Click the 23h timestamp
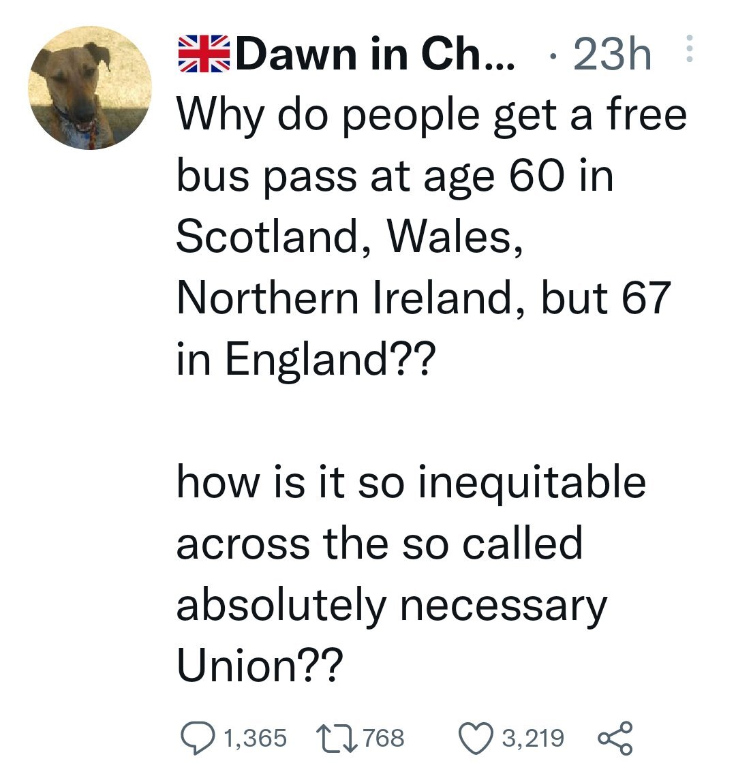736x776 pixels. coord(612,55)
